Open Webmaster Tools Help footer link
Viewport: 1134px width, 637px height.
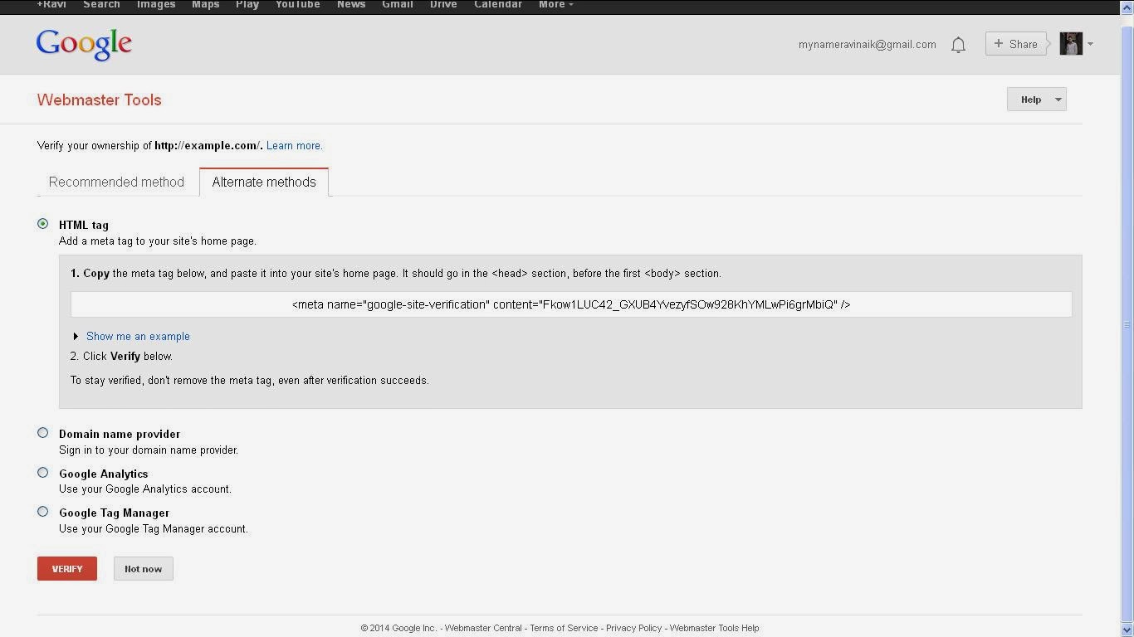714,628
